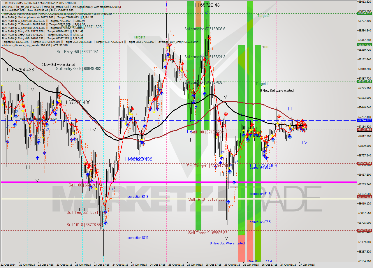Image resolution: width=373 pixels, height=268 pixels.
Task: Click the '27 Oct 09:15' time axis label
Action: [x=307, y=265]
